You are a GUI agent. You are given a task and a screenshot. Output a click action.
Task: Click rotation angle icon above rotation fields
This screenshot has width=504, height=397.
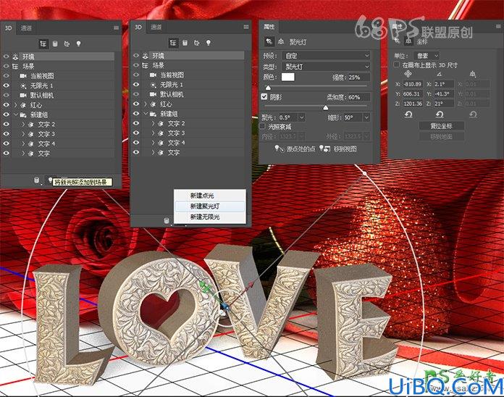pos(439,75)
